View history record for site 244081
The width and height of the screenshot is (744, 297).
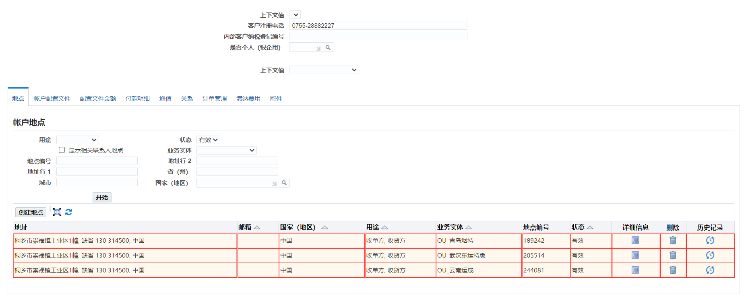710,270
